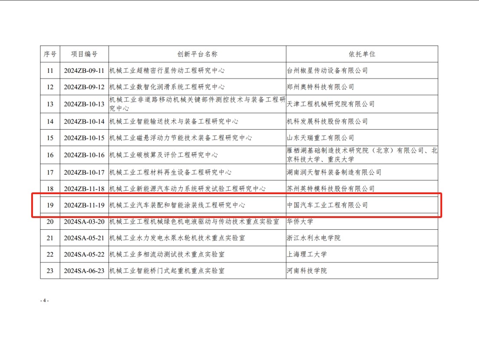Viewport: 479px width, 338px height.
Task: Click 河南科技学院
Action: pyautogui.click(x=307, y=271)
